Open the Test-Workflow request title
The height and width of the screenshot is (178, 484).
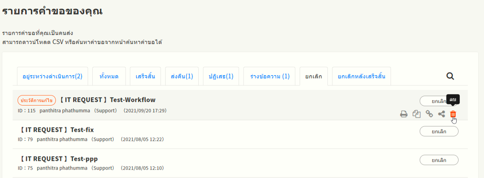107,100
